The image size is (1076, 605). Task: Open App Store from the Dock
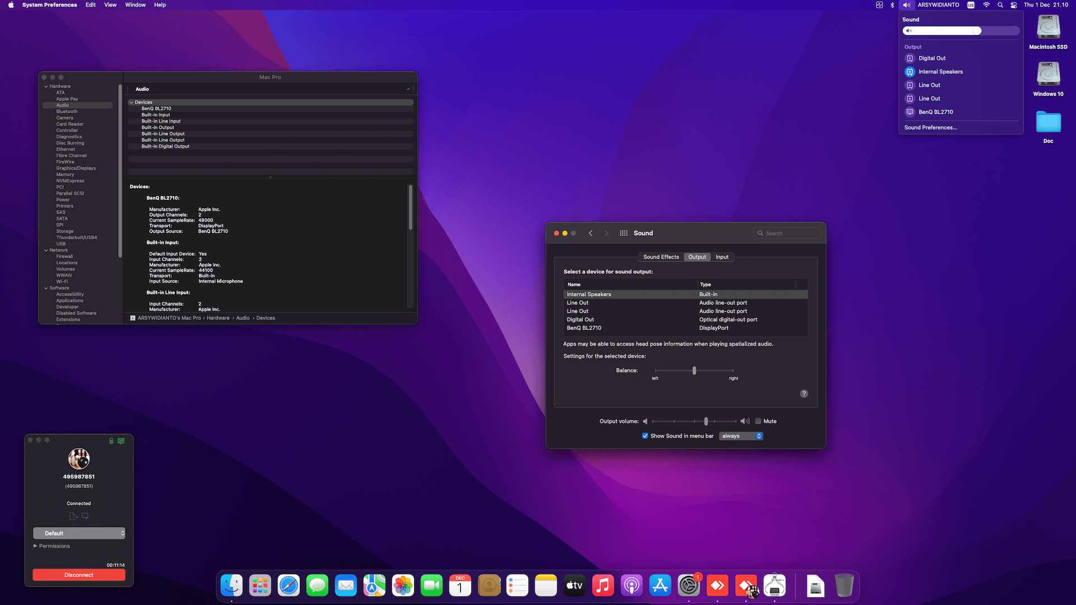660,585
